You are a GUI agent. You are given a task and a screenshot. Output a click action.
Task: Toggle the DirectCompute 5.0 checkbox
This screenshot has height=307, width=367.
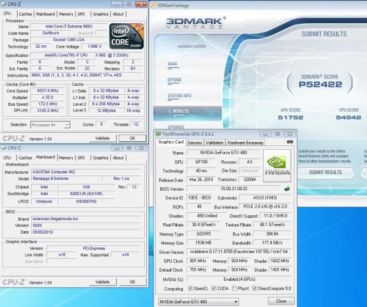(254, 288)
